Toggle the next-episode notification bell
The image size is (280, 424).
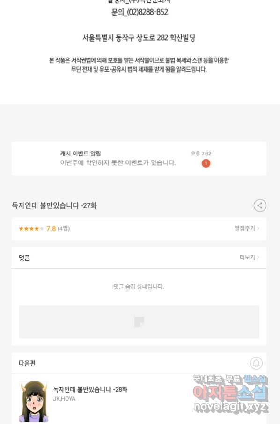point(256,363)
